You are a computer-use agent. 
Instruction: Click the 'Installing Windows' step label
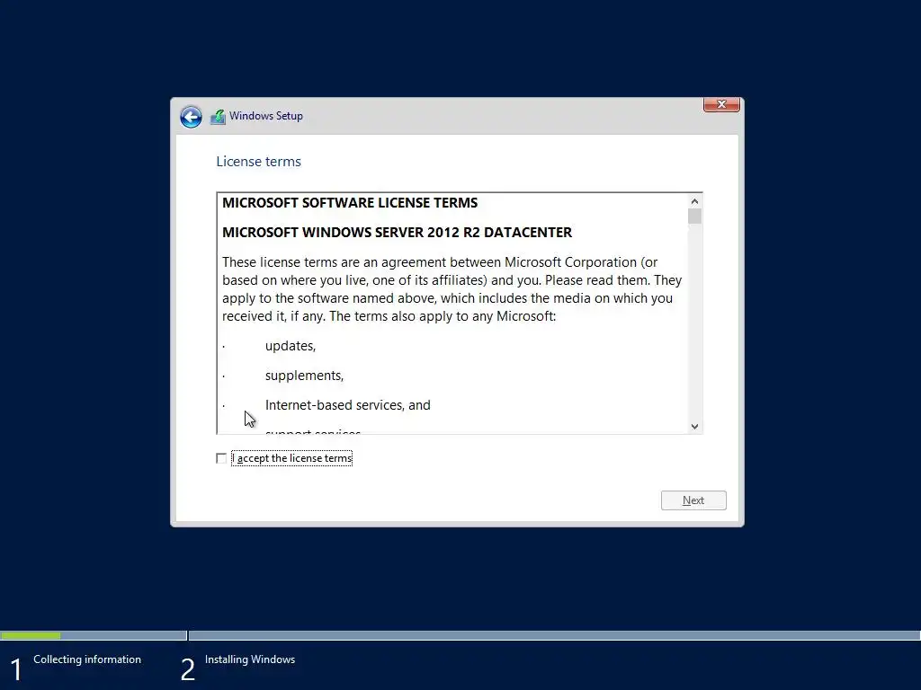250,659
